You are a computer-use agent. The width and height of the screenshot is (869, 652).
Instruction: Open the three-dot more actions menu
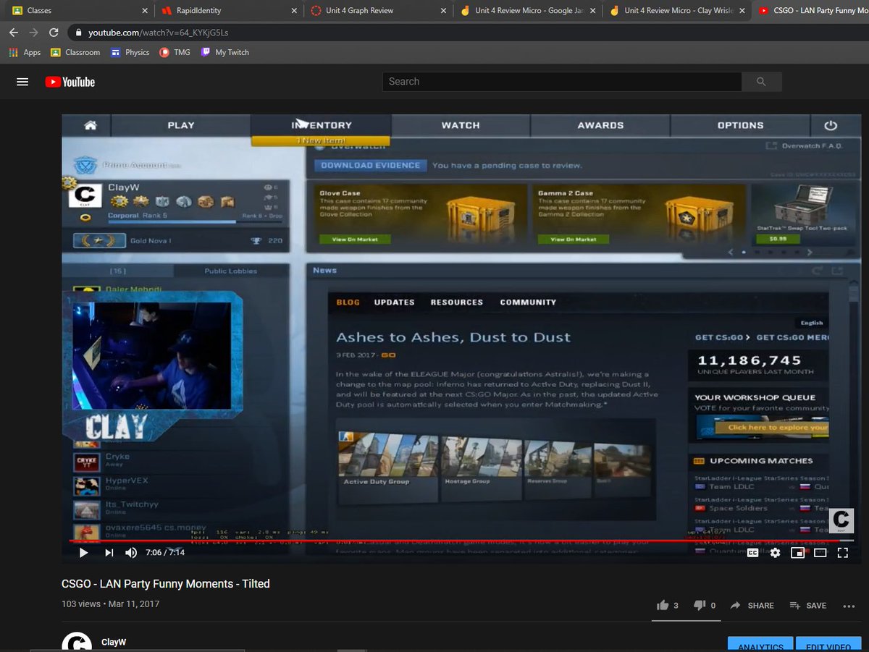(849, 606)
